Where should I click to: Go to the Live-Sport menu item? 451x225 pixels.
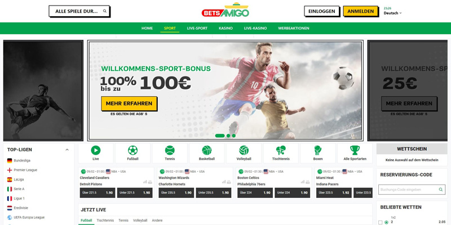(197, 28)
